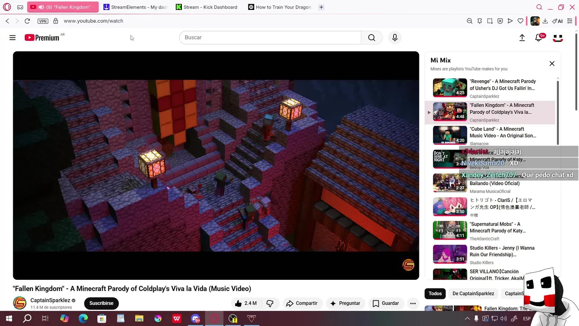Expand the hidden system tray icons
Screen dimensions: 579x326
click(468, 319)
